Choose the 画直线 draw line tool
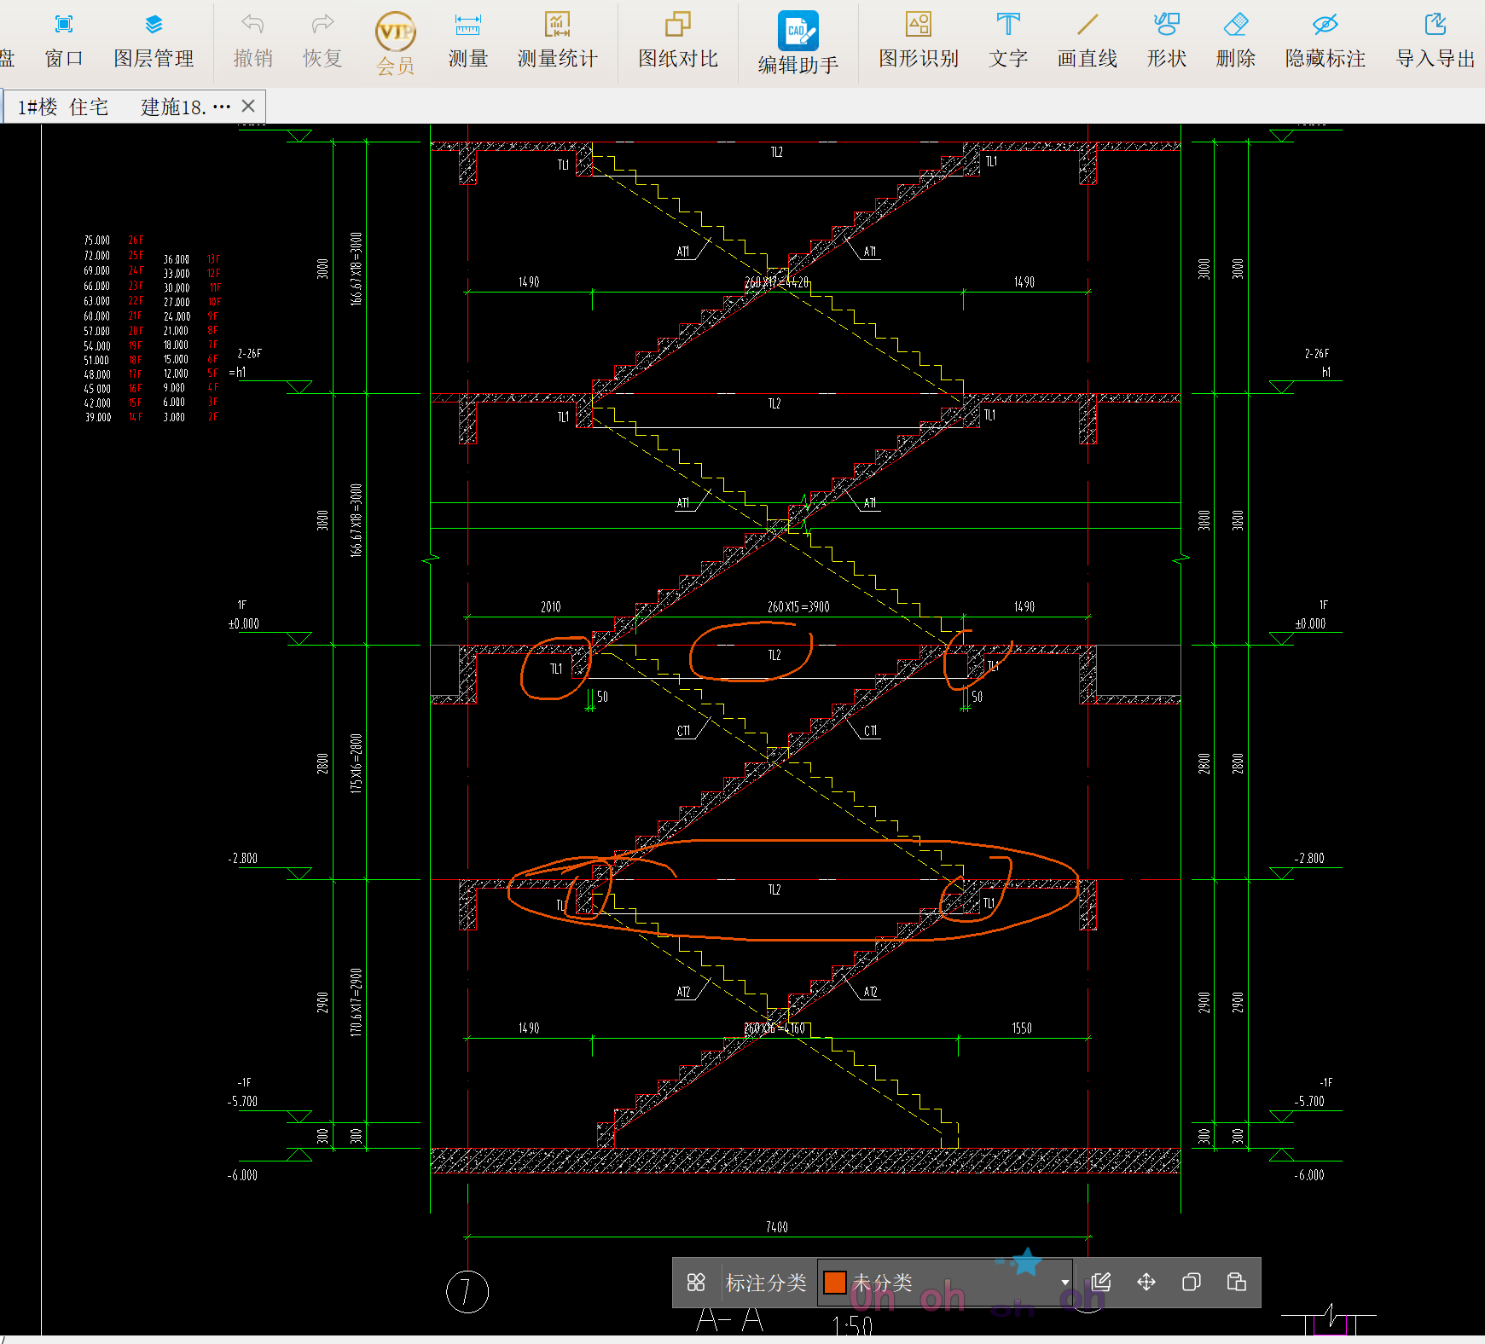The height and width of the screenshot is (1344, 1485). click(x=1088, y=40)
